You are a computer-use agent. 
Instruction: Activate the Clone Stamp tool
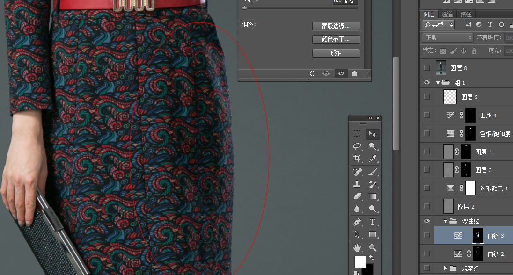357,184
